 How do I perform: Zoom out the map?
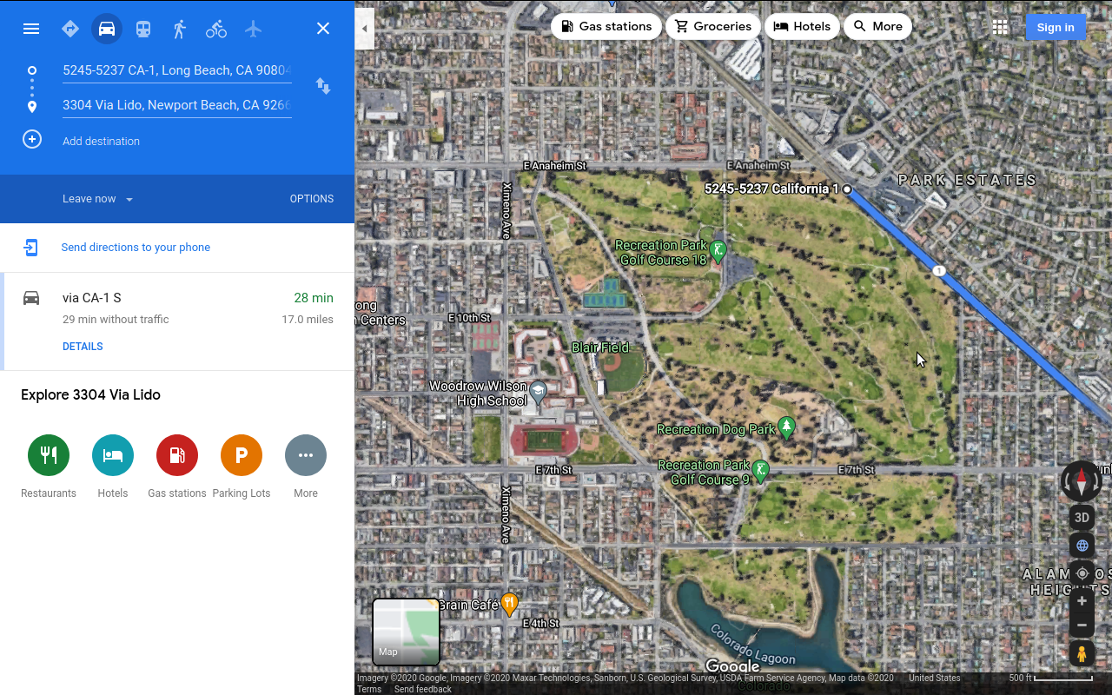point(1082,625)
